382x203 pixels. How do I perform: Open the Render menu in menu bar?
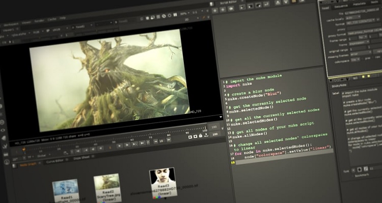39,21
